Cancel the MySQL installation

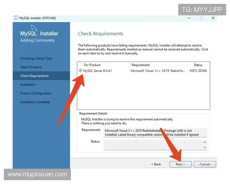pos(205,164)
